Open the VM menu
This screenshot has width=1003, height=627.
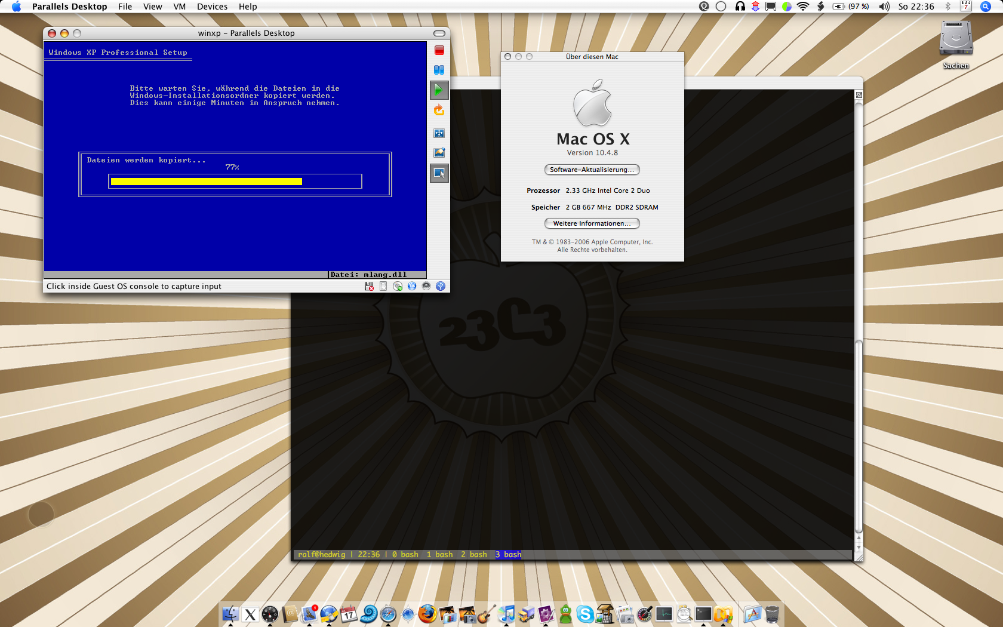[x=180, y=7]
